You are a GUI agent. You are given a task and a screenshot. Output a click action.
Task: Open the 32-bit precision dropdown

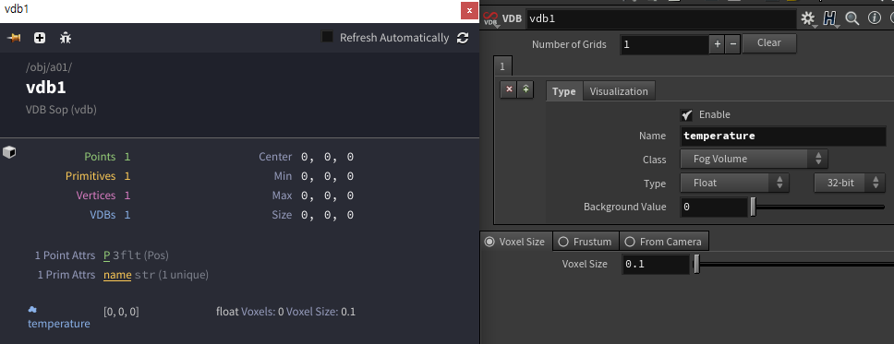click(x=849, y=183)
